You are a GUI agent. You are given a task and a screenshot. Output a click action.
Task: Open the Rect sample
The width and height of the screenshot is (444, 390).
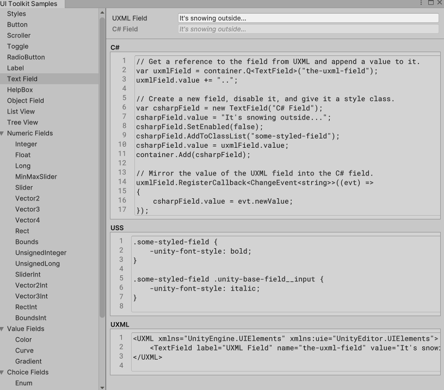tap(22, 231)
